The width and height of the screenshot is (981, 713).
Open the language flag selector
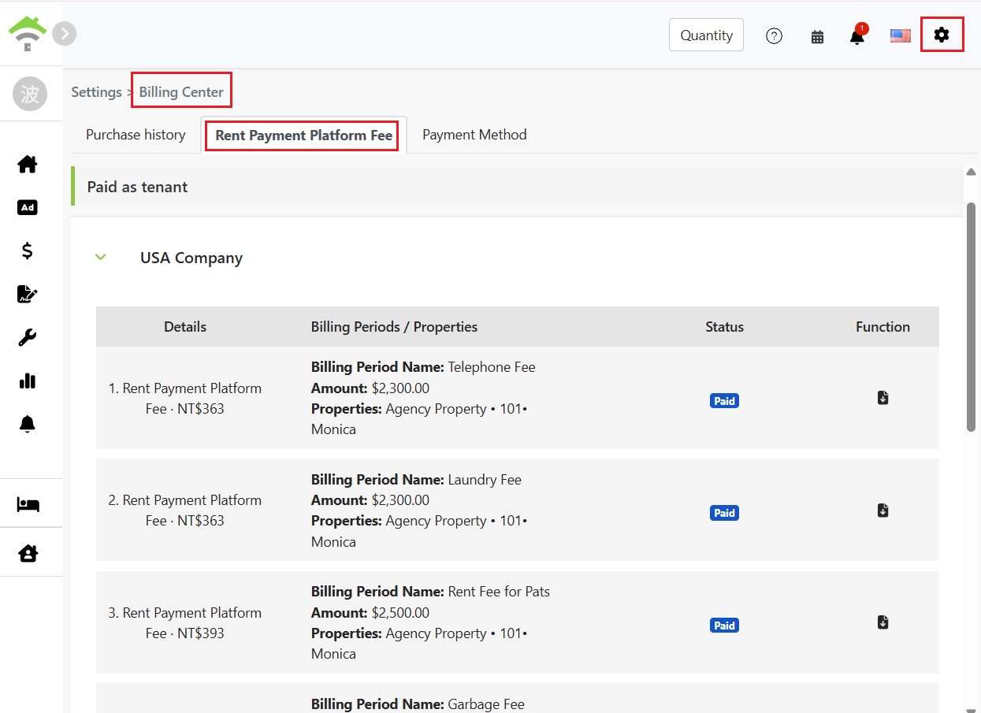click(x=901, y=35)
